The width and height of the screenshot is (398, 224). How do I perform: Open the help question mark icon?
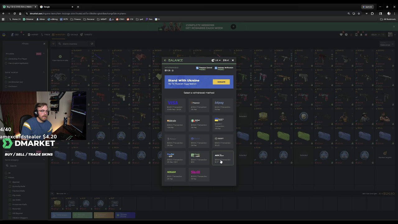346,35
